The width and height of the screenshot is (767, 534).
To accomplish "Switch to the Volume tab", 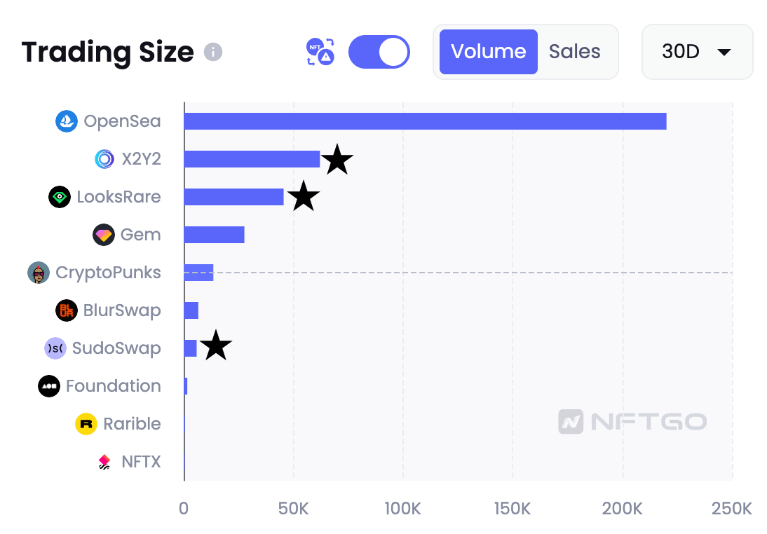I will [x=488, y=52].
